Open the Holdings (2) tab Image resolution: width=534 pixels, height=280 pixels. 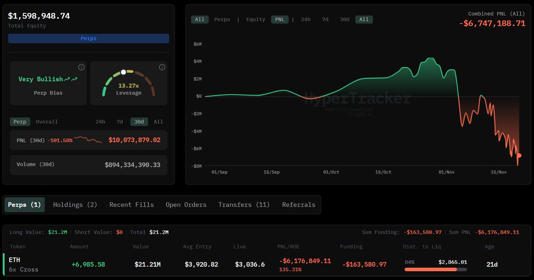75,205
